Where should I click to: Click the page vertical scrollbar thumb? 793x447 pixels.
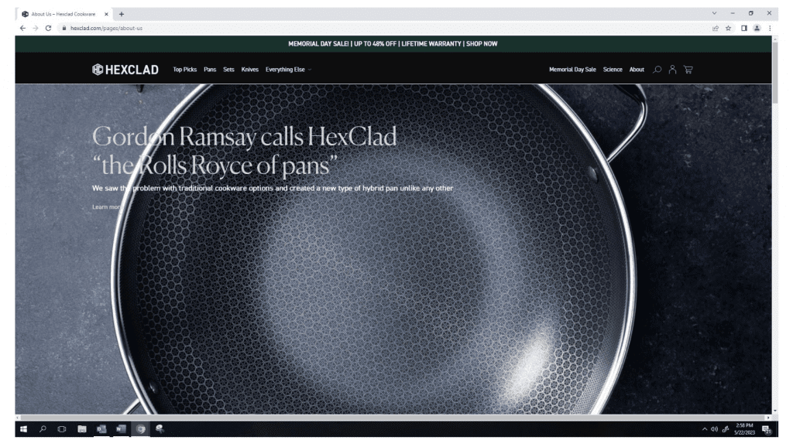774,73
